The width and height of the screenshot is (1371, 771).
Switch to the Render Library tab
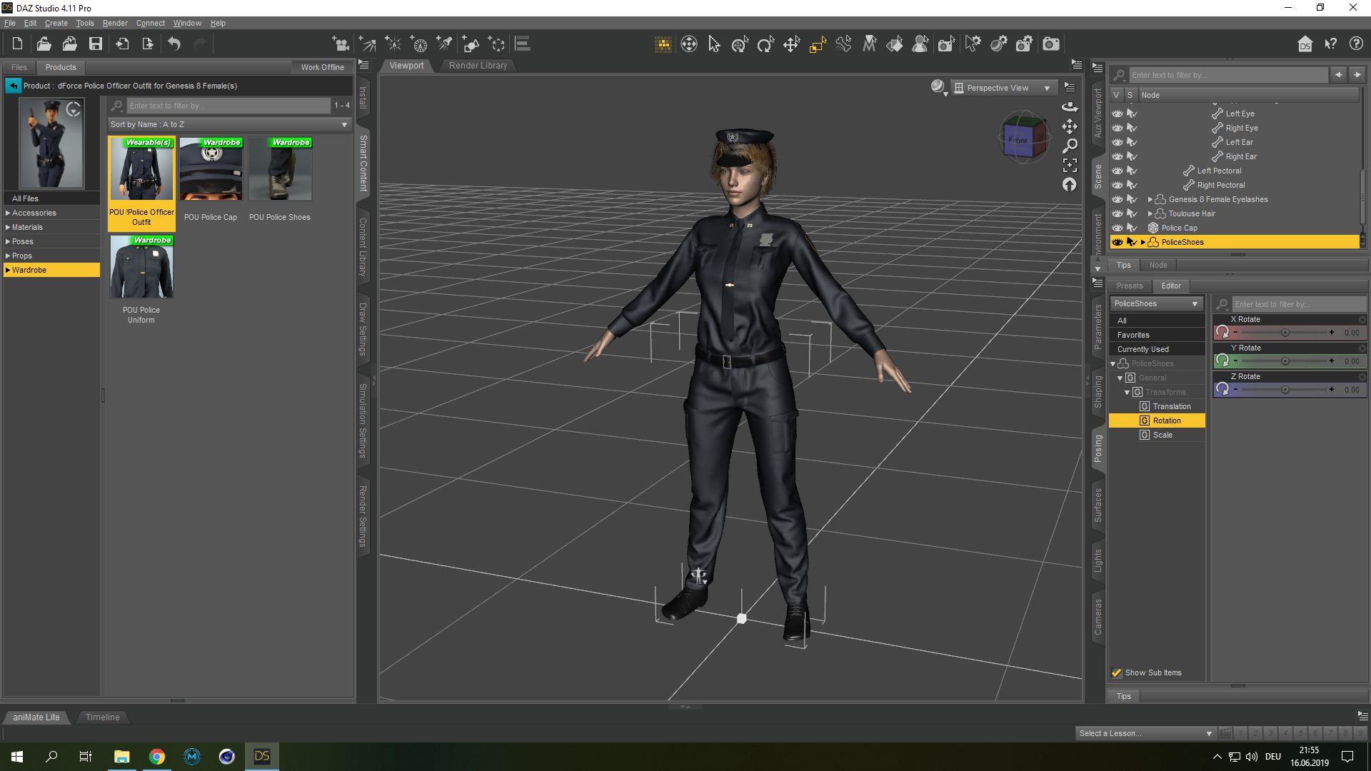pos(478,66)
